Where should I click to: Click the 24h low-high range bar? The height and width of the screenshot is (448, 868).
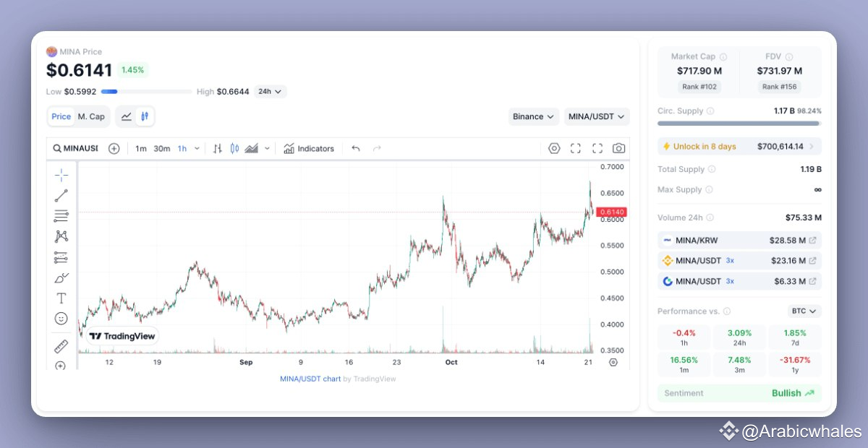point(146,92)
